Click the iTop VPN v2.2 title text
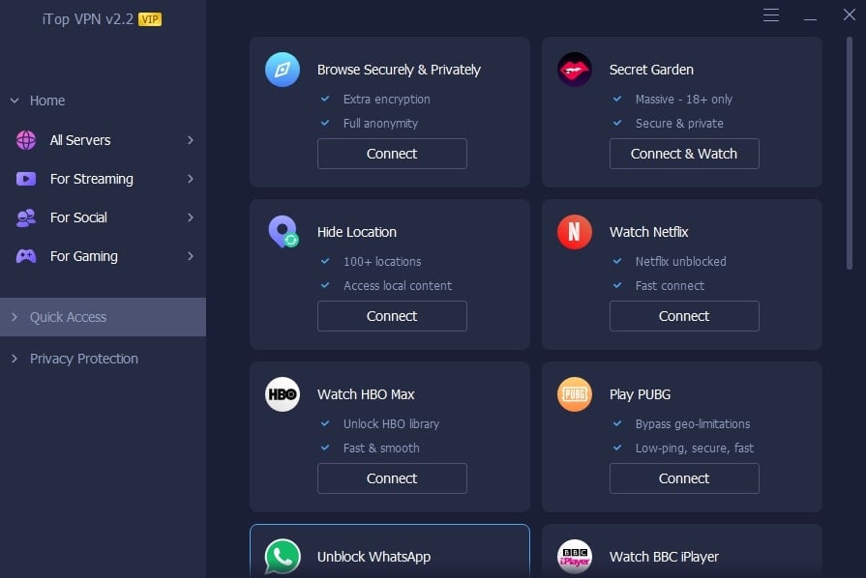The height and width of the screenshot is (578, 866). click(88, 19)
